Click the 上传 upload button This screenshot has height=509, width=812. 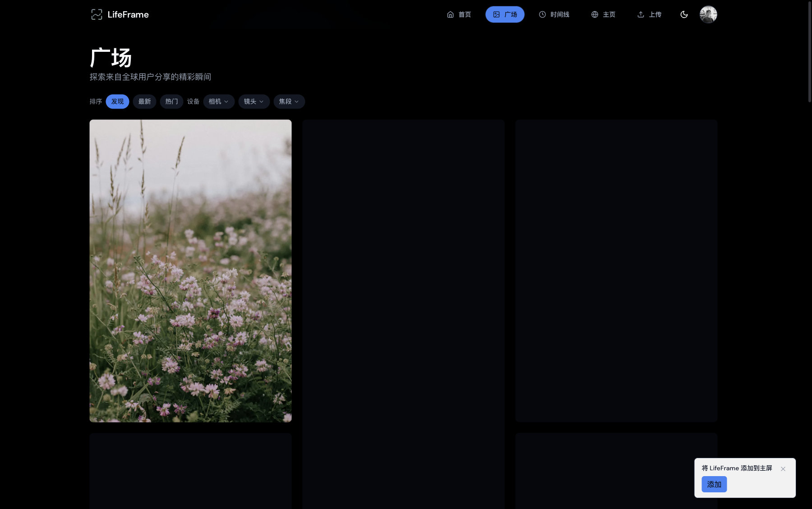pyautogui.click(x=649, y=14)
